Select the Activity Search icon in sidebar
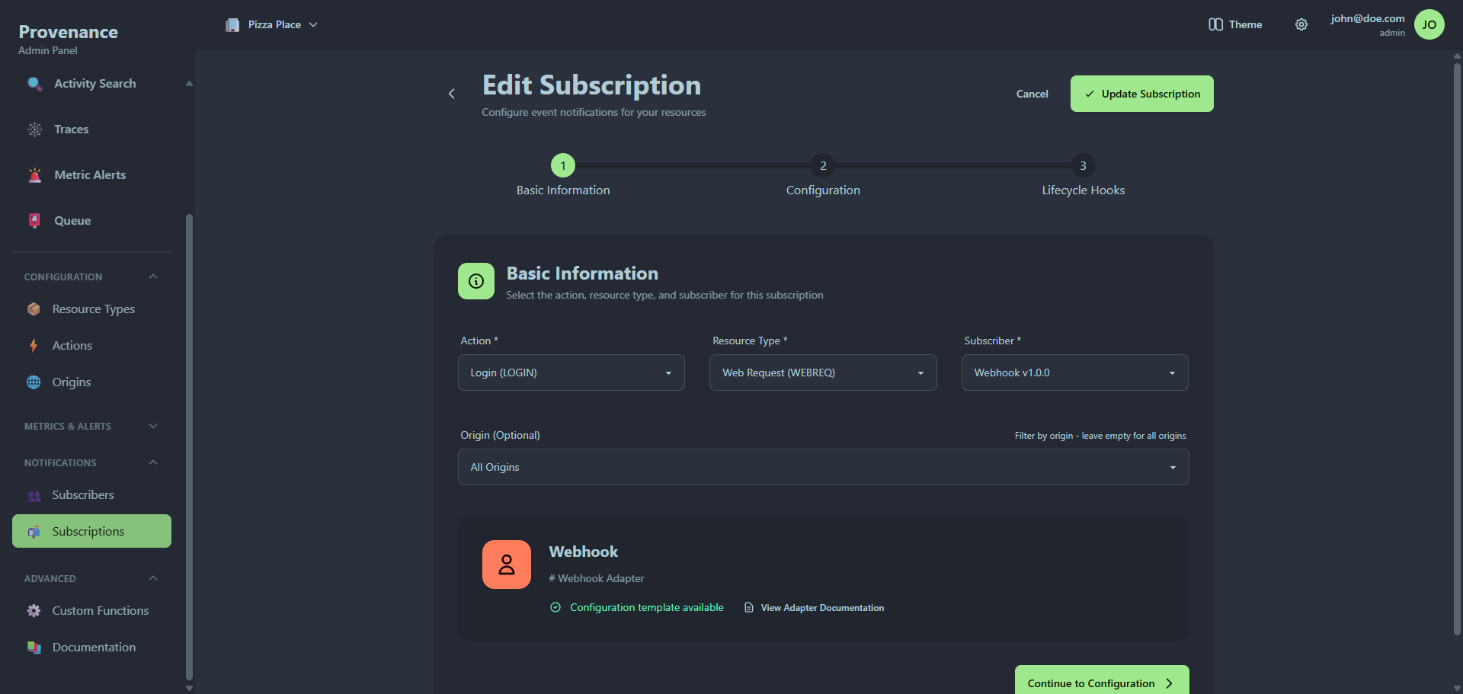Image resolution: width=1463 pixels, height=694 pixels. [34, 84]
